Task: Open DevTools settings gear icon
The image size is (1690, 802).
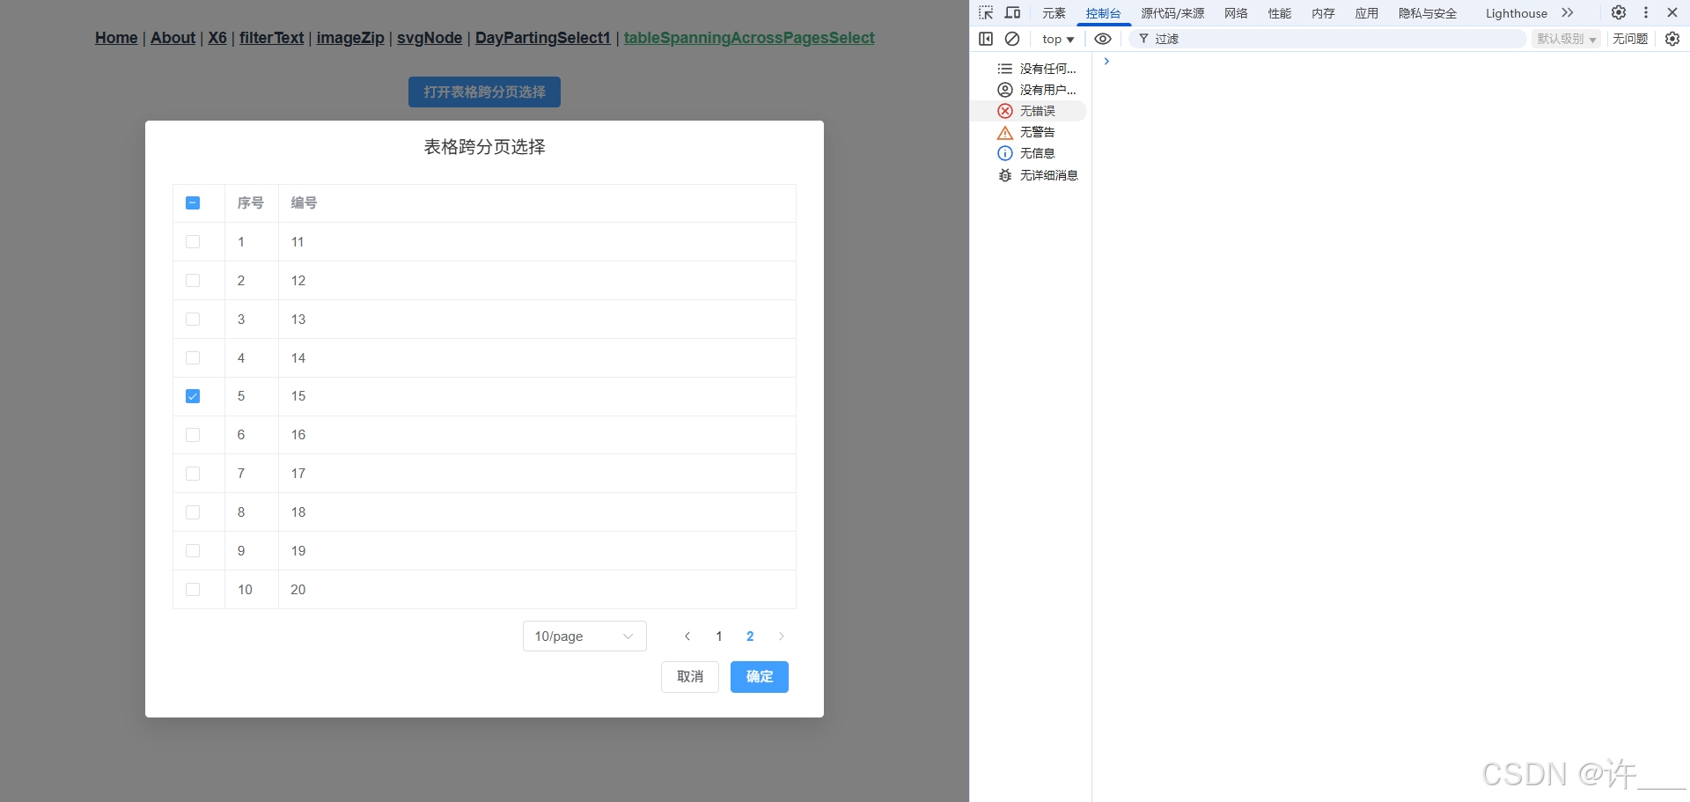Action: [1619, 12]
